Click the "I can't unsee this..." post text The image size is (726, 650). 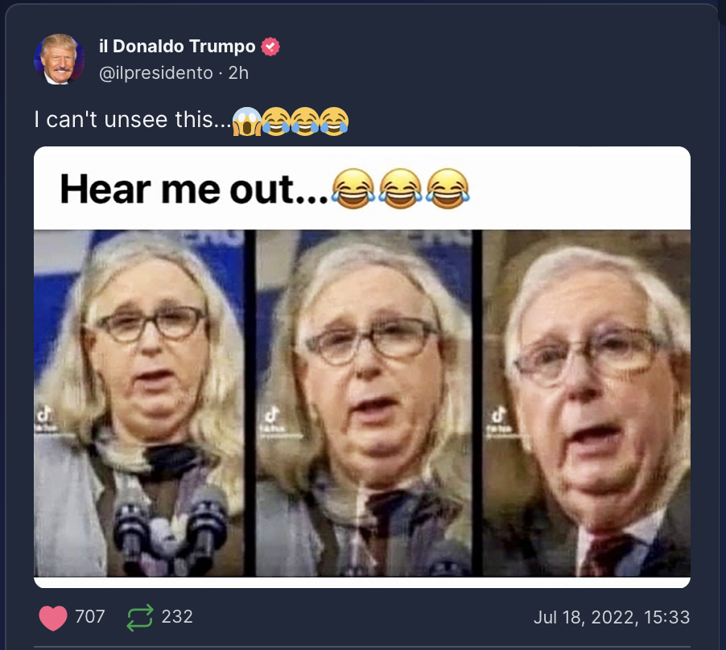pos(133,120)
